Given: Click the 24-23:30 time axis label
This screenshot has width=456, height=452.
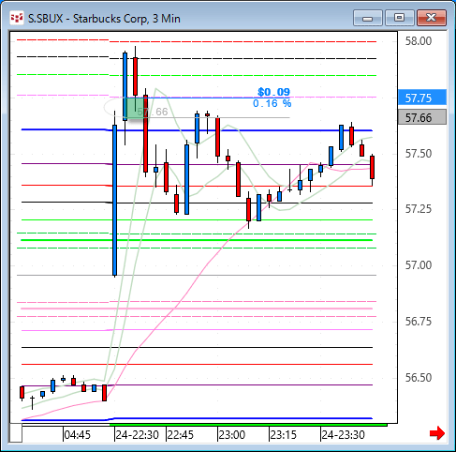Looking at the screenshot, I should pos(344,435).
